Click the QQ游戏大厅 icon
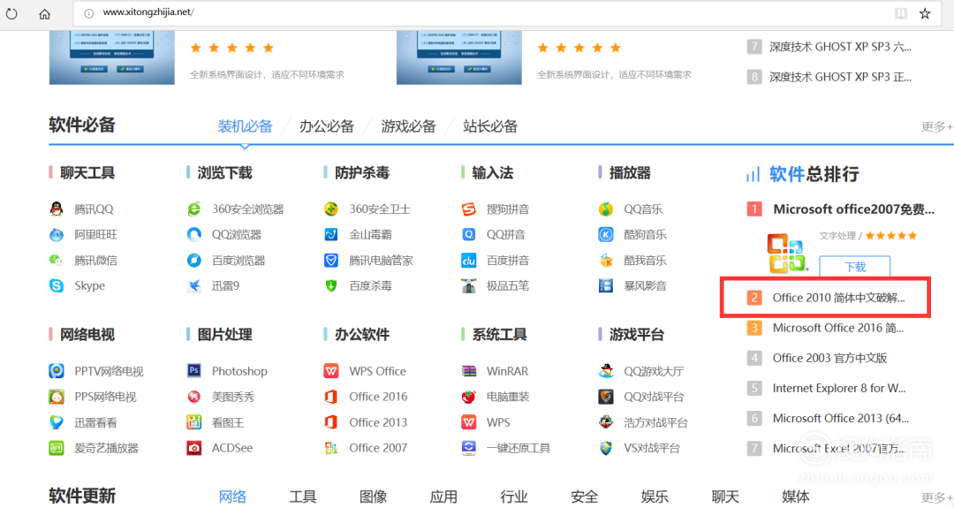 pyautogui.click(x=606, y=370)
